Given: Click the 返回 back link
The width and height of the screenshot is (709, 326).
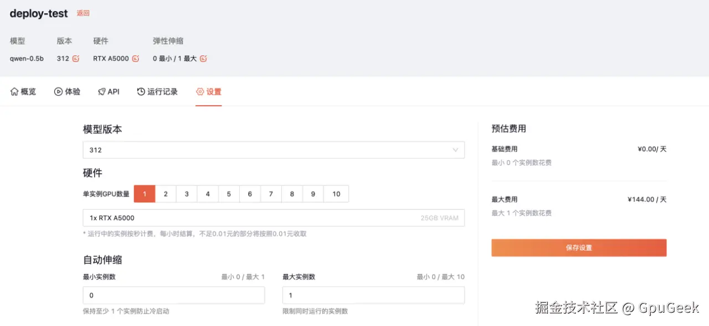Looking at the screenshot, I should point(82,13).
